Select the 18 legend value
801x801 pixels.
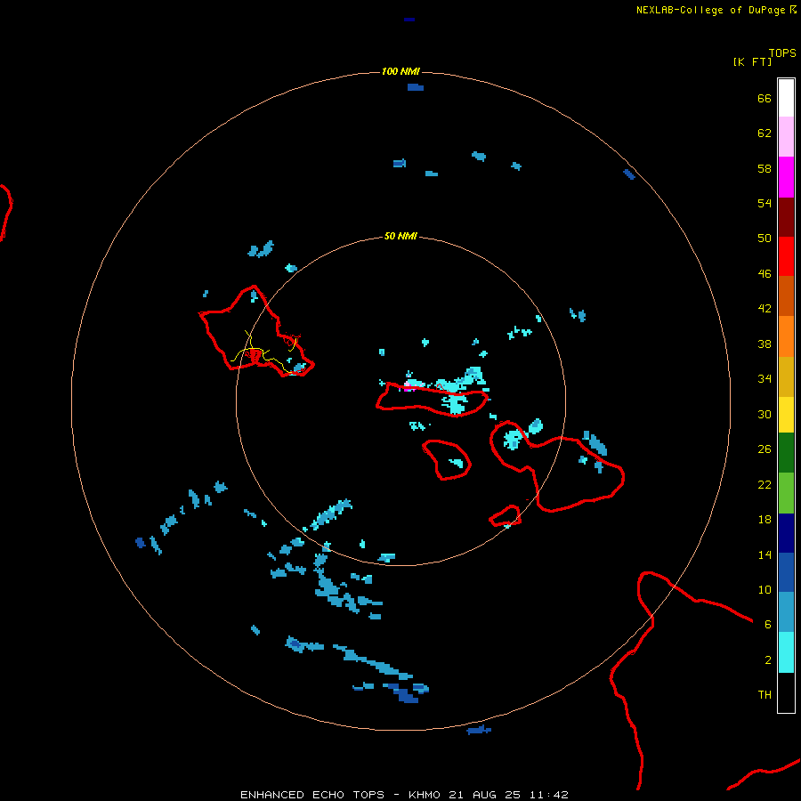coord(765,520)
